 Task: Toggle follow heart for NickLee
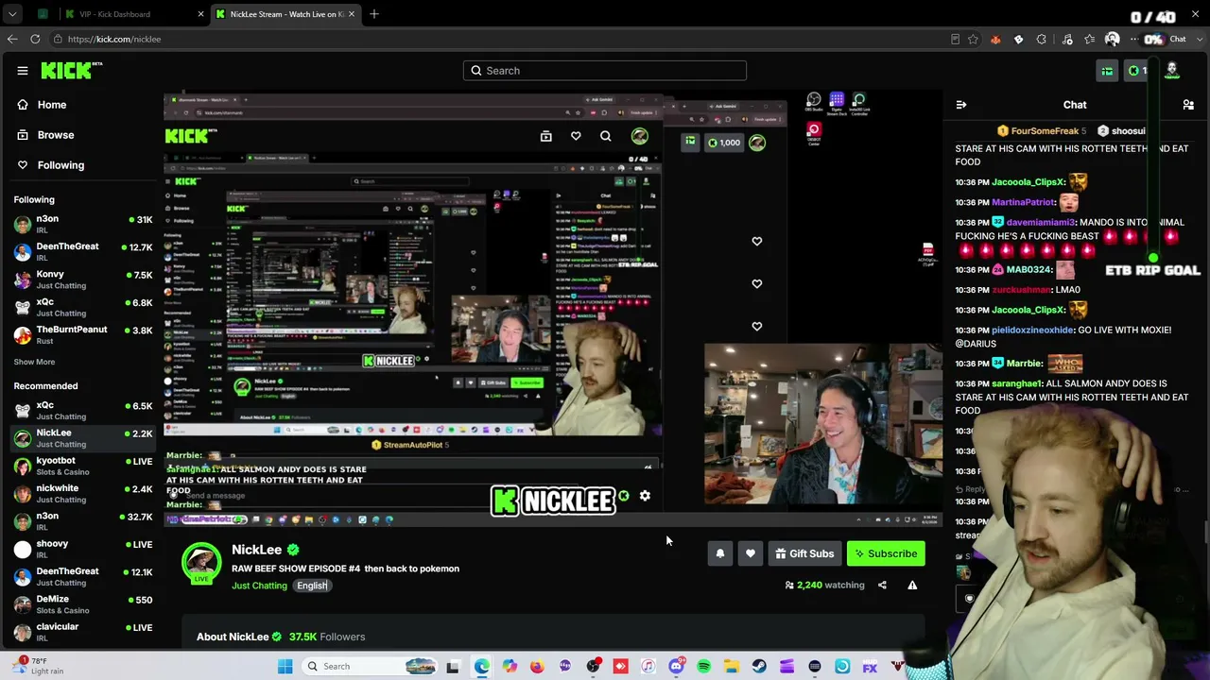tap(751, 554)
